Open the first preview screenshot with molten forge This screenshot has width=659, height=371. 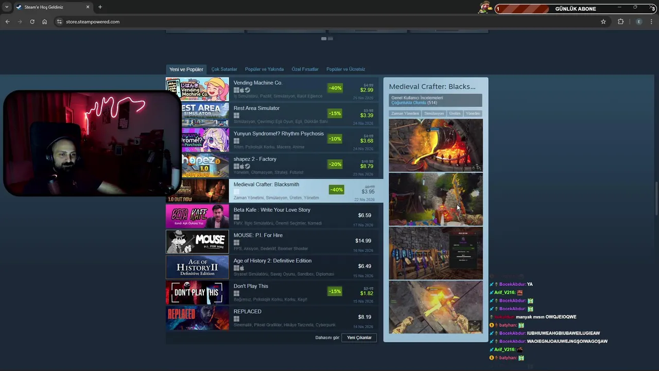point(436,145)
